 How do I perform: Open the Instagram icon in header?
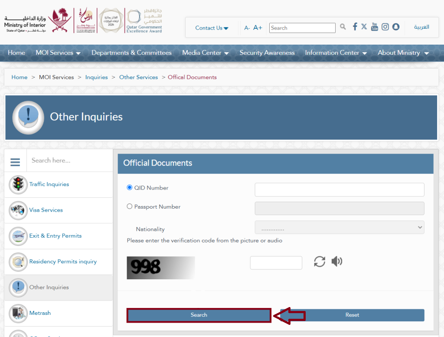(x=385, y=27)
